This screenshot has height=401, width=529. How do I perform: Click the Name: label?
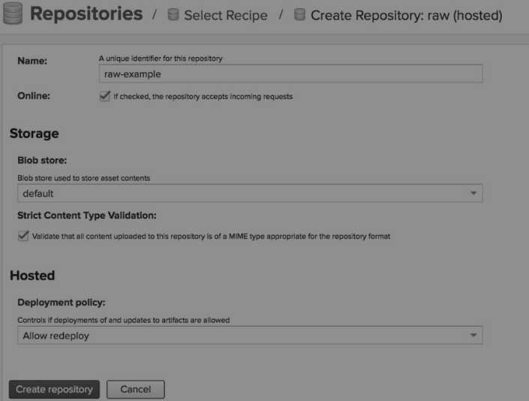click(x=32, y=61)
